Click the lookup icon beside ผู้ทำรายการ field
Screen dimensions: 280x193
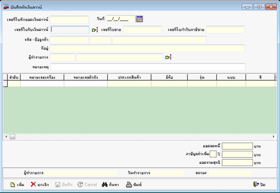tap(168, 57)
